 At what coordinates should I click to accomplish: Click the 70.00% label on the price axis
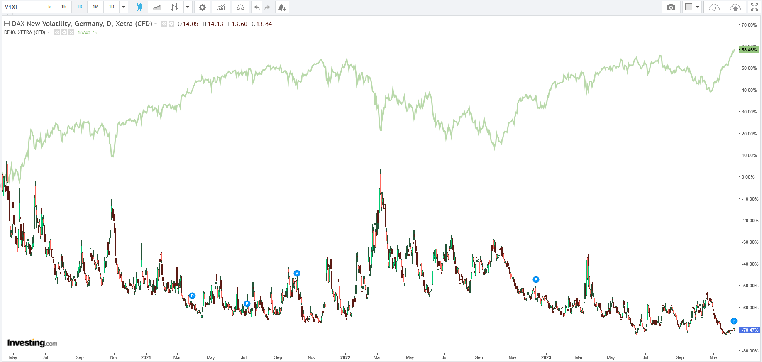[749, 25]
